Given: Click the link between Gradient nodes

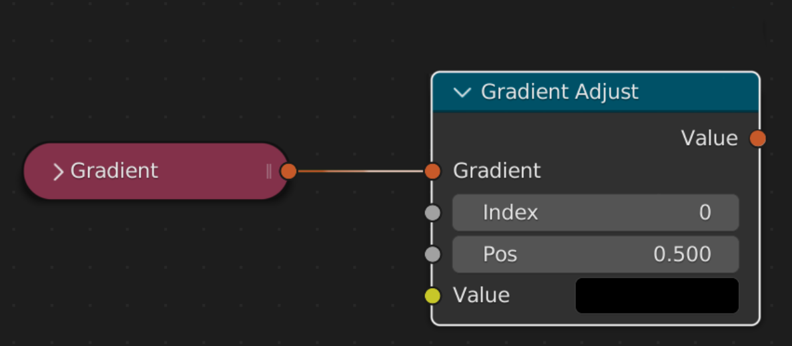Looking at the screenshot, I should (x=360, y=171).
